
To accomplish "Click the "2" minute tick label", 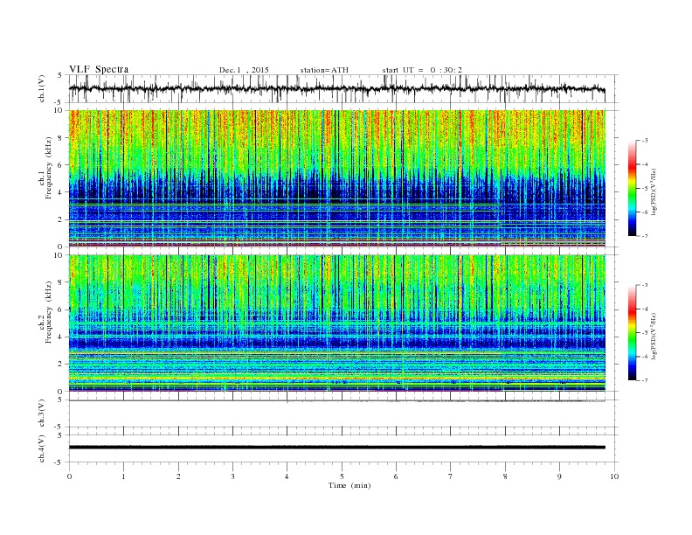I will coord(178,476).
